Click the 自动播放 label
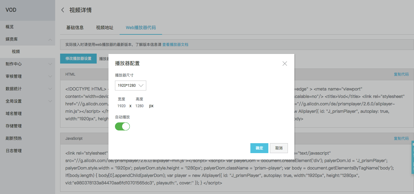 click(x=122, y=117)
